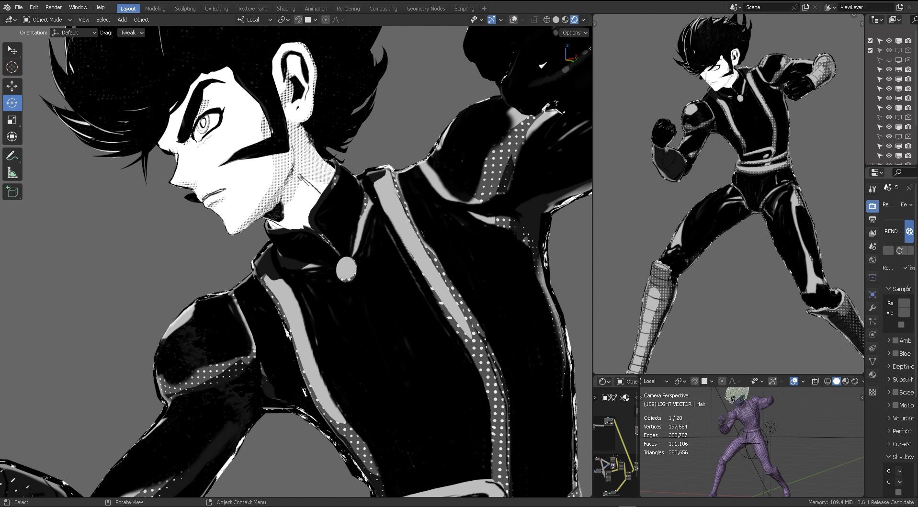The height and width of the screenshot is (507, 918).
Task: Open the World properties tab
Action: [873, 259]
